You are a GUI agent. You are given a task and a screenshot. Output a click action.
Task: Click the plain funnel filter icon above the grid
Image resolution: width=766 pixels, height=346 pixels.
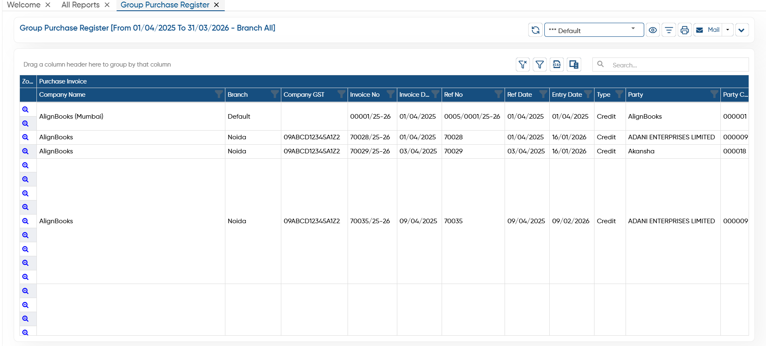click(540, 64)
